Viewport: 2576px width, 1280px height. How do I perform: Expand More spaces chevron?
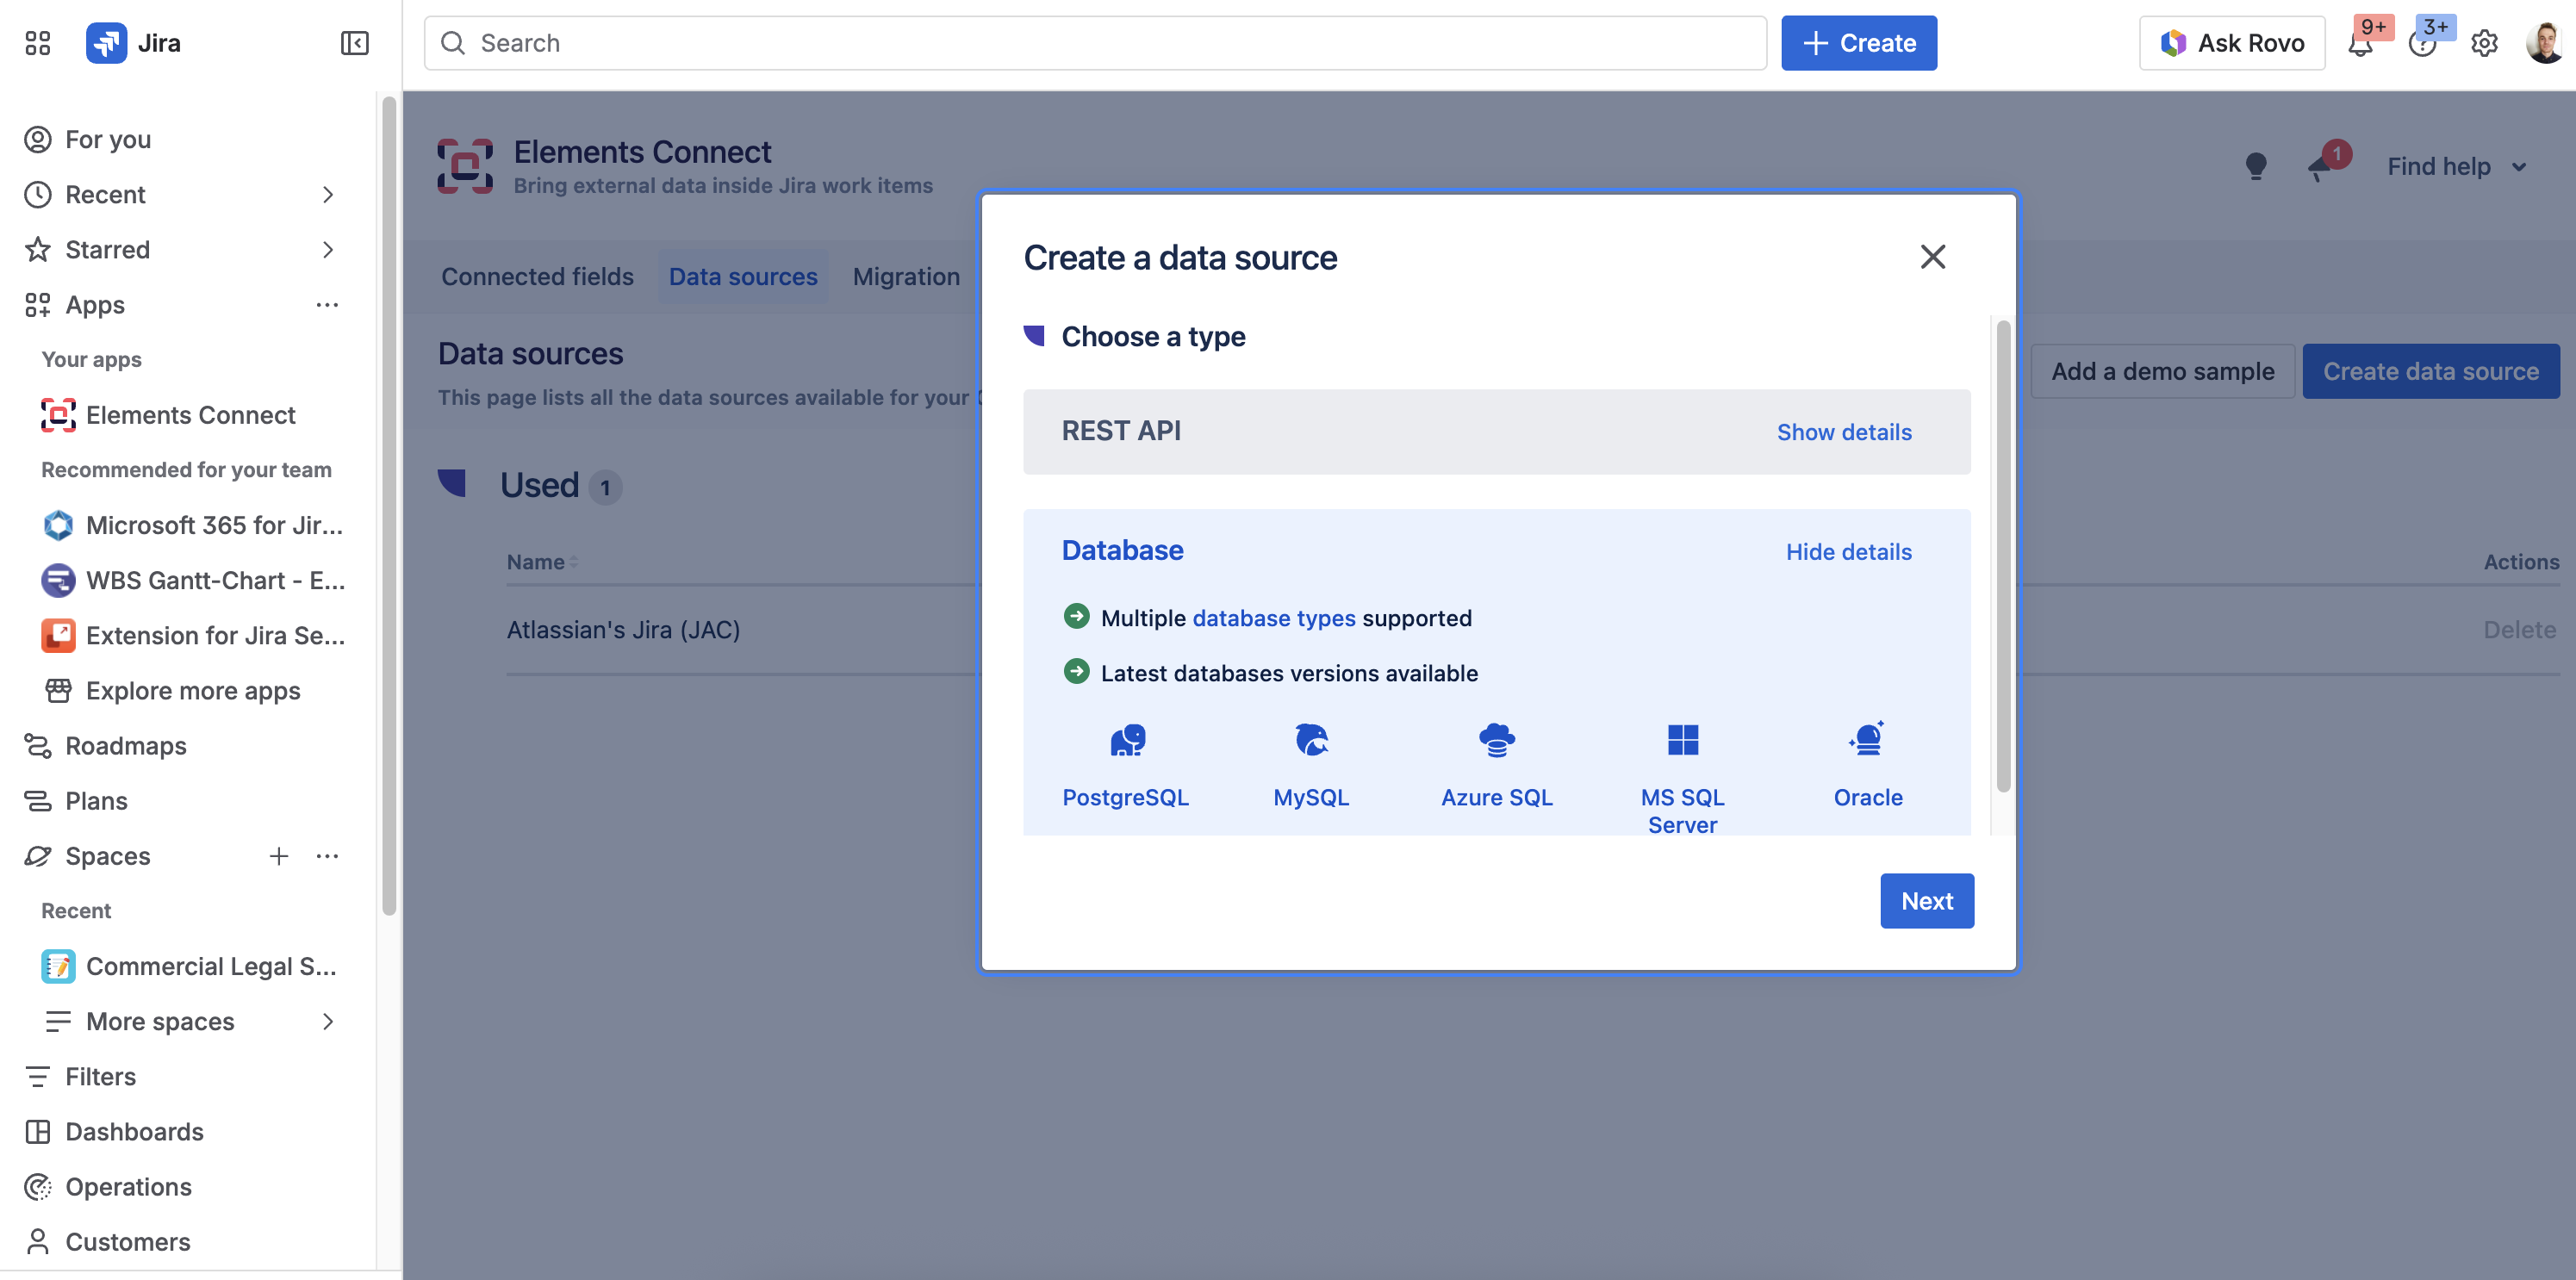328,1021
